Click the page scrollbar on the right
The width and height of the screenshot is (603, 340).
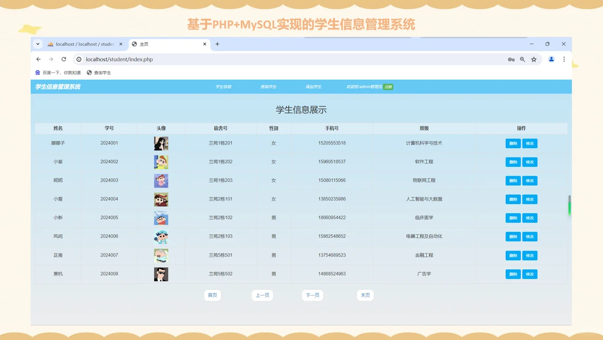tap(569, 206)
